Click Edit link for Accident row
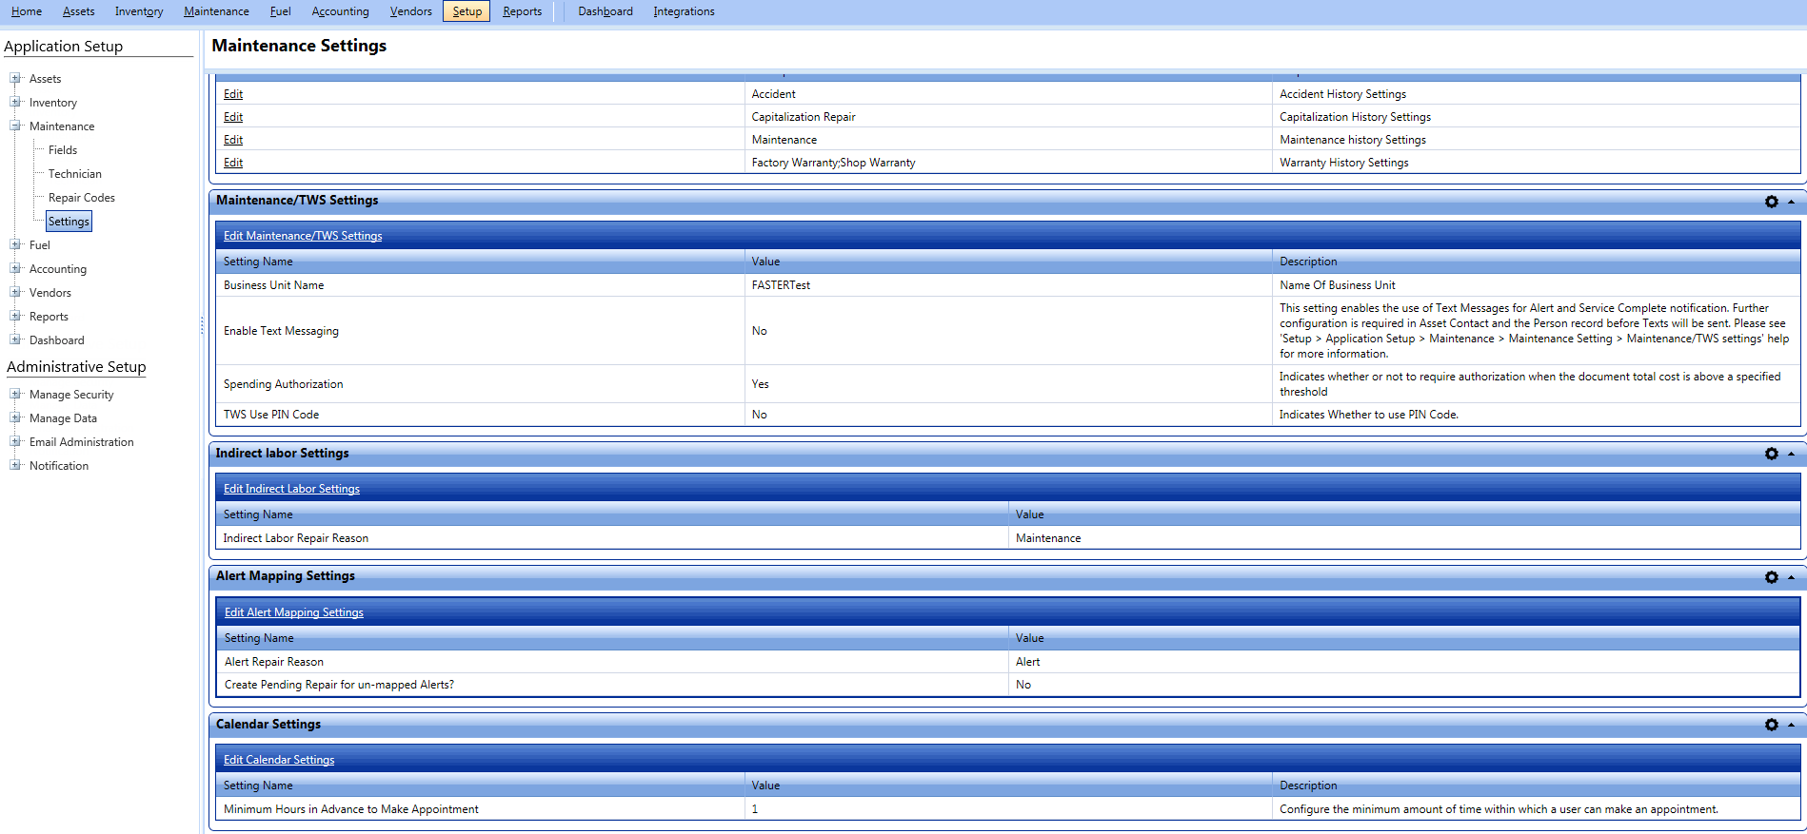 233,94
